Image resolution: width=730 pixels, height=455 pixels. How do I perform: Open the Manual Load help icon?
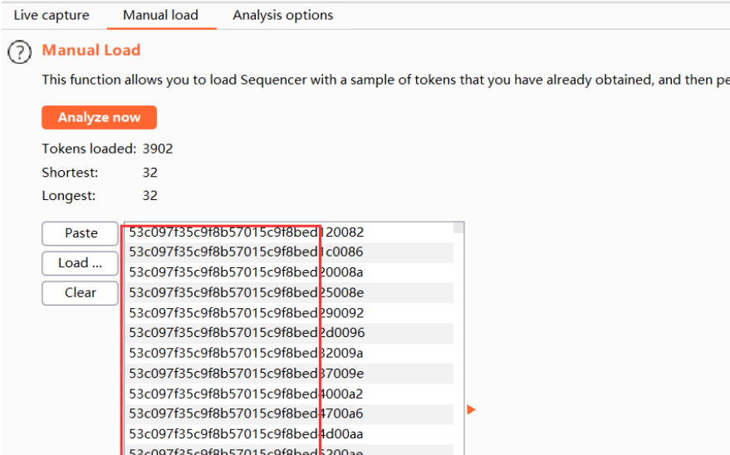(x=20, y=51)
